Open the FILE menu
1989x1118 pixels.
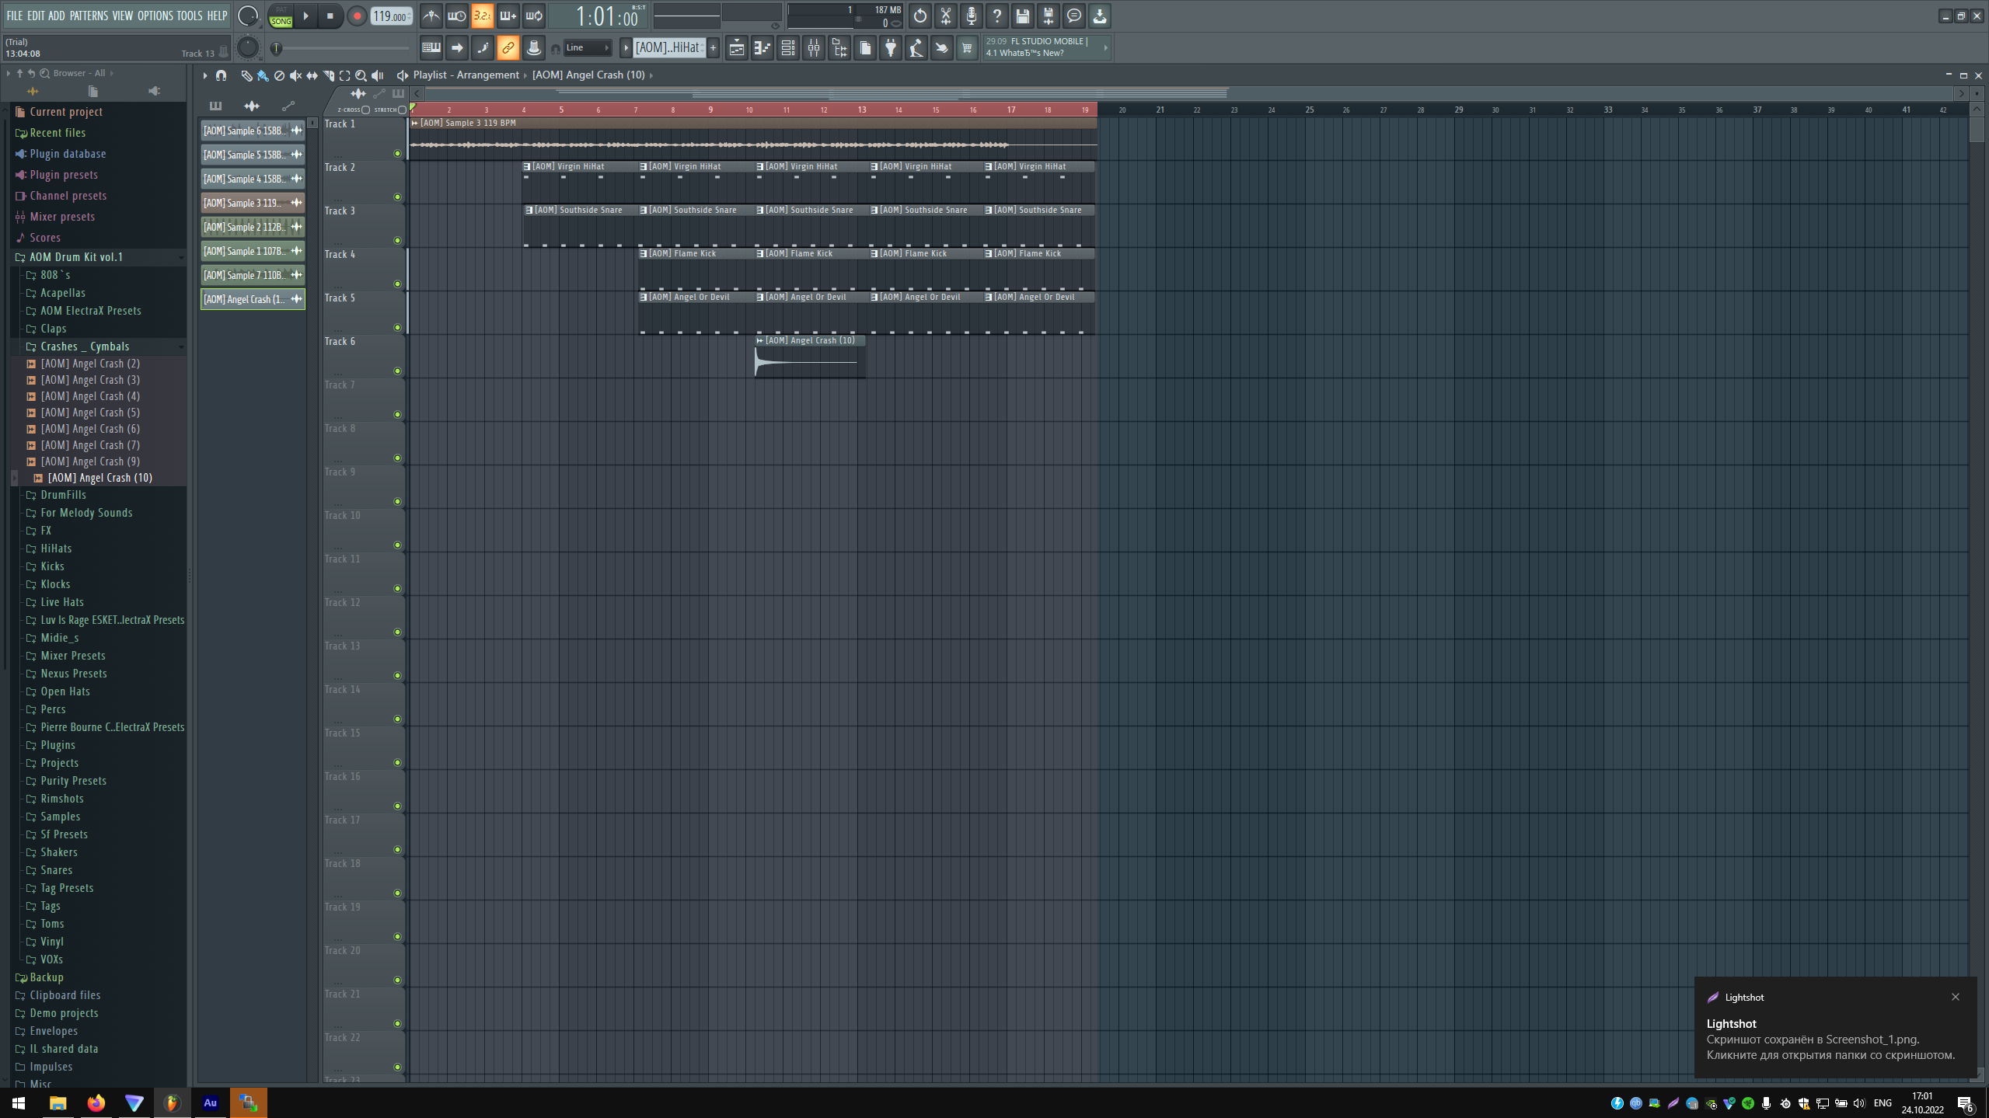pyautogui.click(x=15, y=16)
